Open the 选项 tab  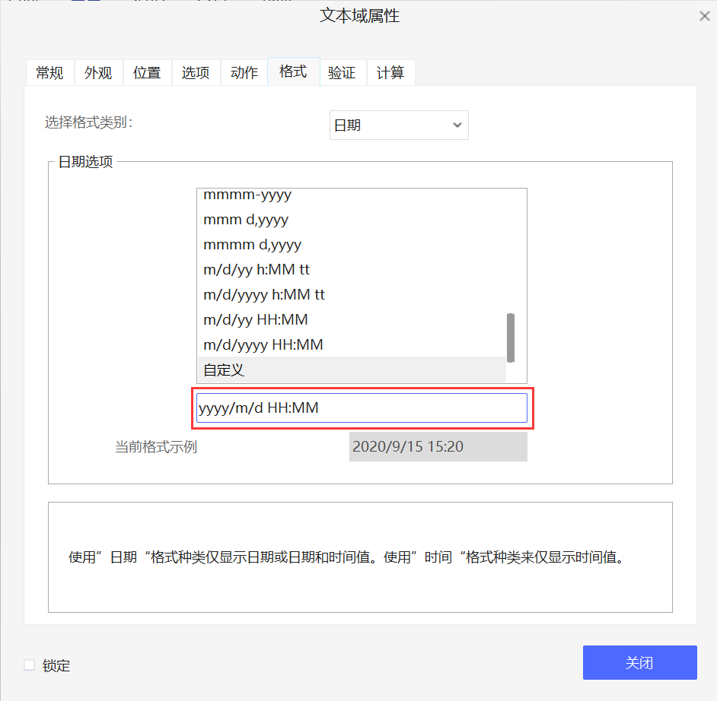[x=196, y=72]
